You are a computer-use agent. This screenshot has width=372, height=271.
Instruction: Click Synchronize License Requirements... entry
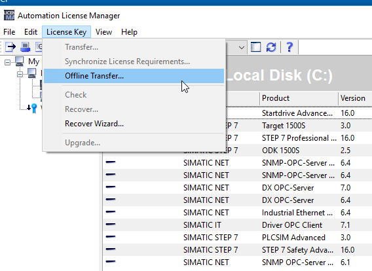tap(134, 62)
